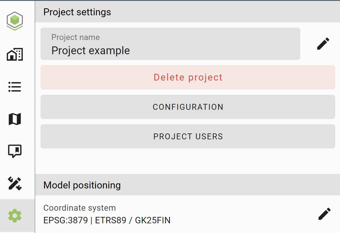The width and height of the screenshot is (340, 233).
Task: Click the Delete project button
Action: [x=188, y=77]
